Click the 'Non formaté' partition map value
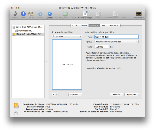This screenshot has width=155, height=131. tap(116, 112)
